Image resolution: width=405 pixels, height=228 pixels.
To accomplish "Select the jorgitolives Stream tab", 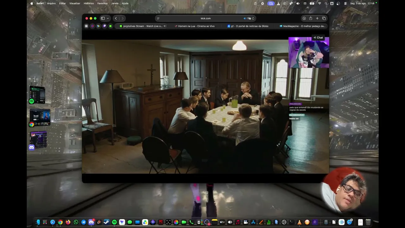I will (x=141, y=26).
